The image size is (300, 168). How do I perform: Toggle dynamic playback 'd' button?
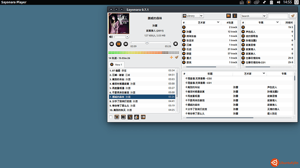[x=137, y=117]
